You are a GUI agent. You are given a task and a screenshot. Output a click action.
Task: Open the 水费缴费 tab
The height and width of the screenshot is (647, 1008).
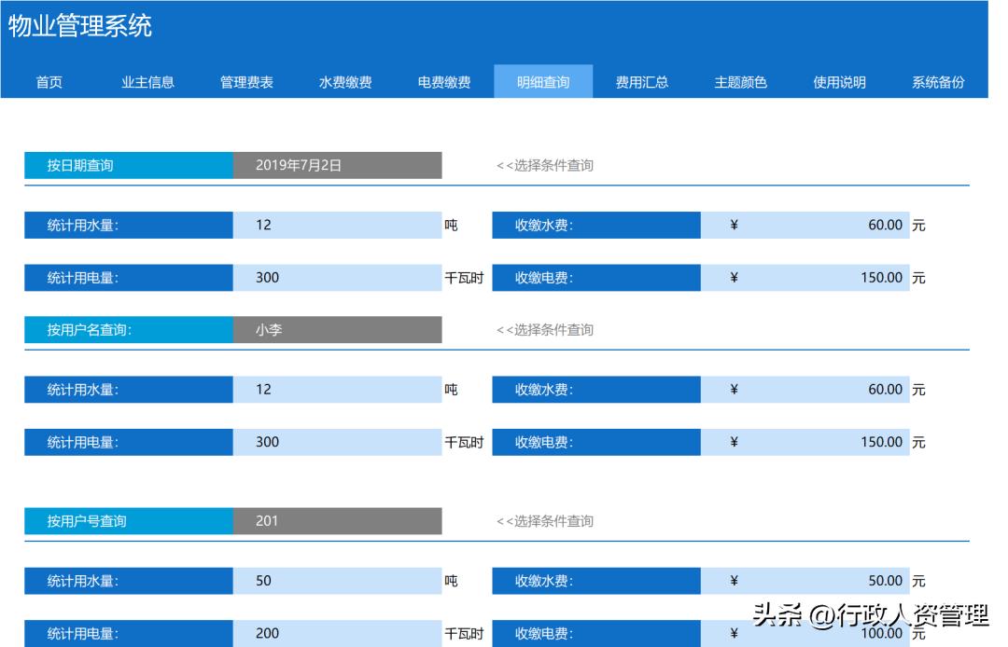[346, 82]
